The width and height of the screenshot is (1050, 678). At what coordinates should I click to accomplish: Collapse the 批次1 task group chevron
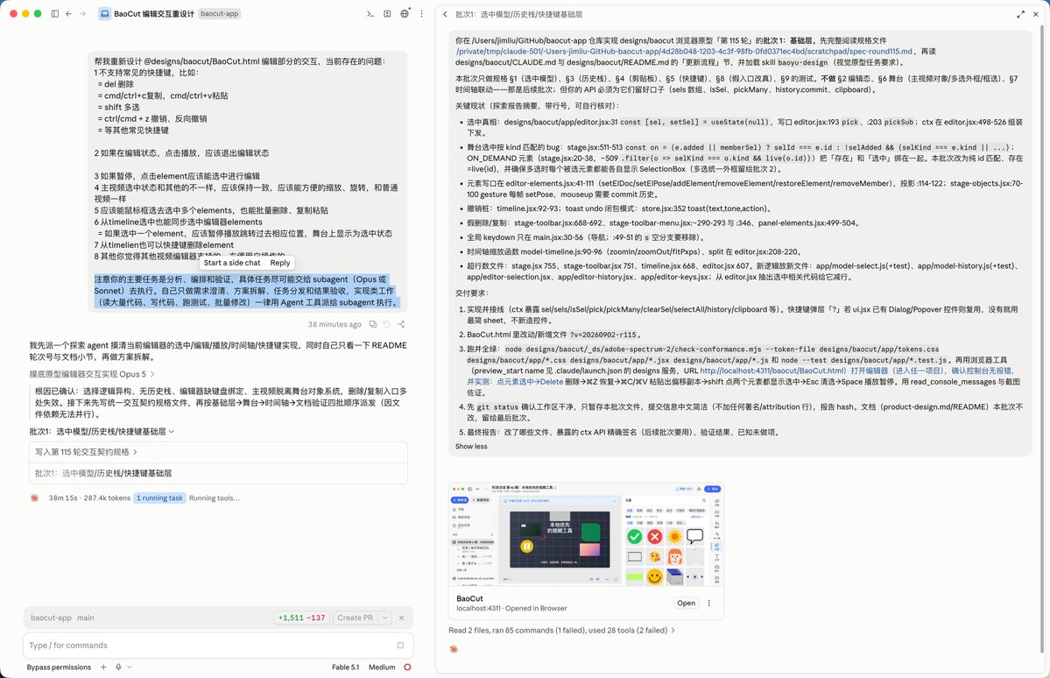[x=172, y=432]
